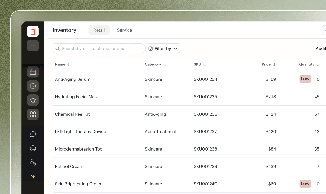Open the dollar payments icon in sidebar

click(33, 86)
